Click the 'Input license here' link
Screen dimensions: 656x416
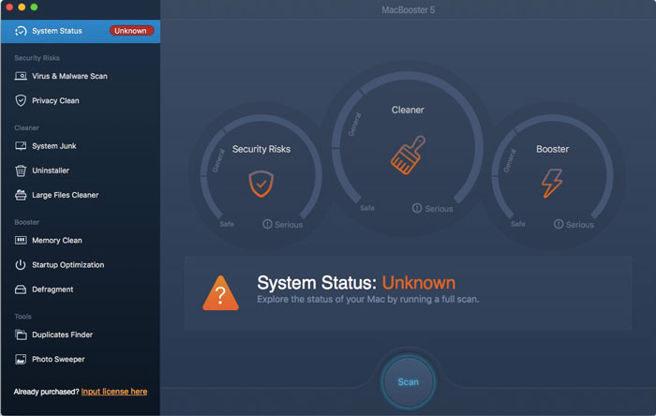[114, 392]
